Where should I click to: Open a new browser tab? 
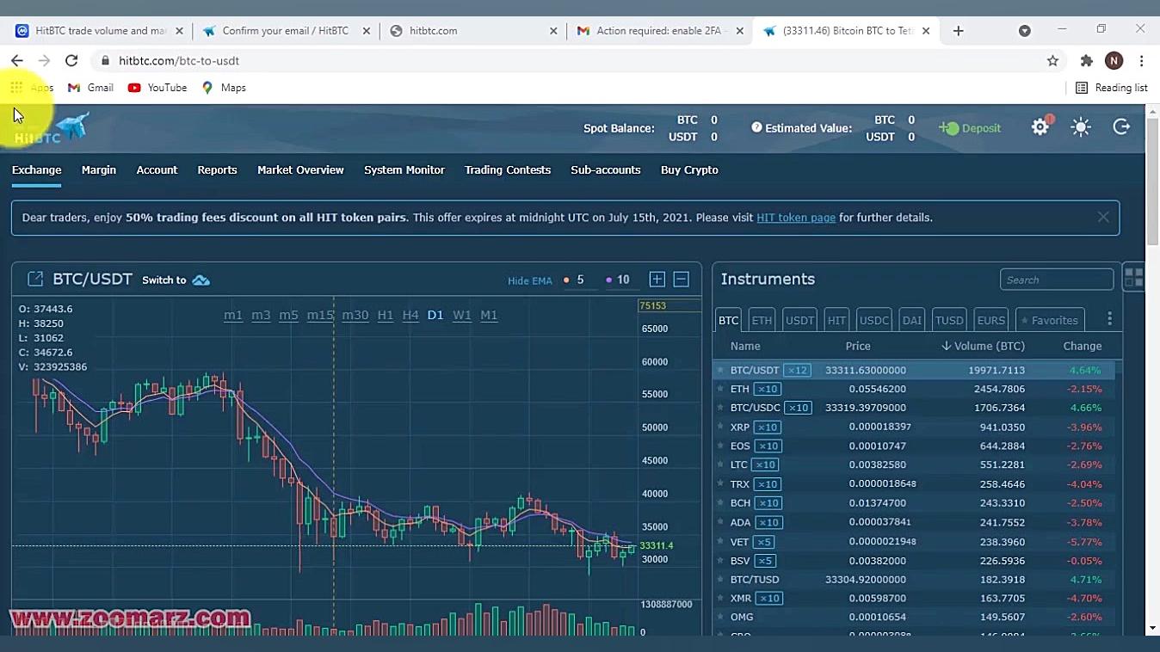tap(958, 30)
